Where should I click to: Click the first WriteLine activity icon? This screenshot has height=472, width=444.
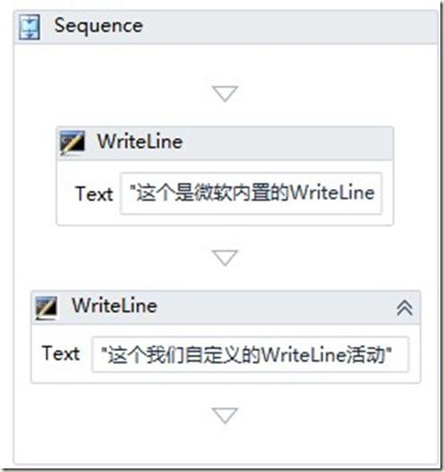pos(73,142)
